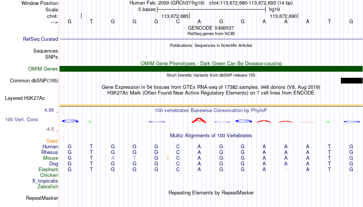This screenshot has height=207, width=363.
Task: Click the Window Position label
Action: tap(40, 3)
